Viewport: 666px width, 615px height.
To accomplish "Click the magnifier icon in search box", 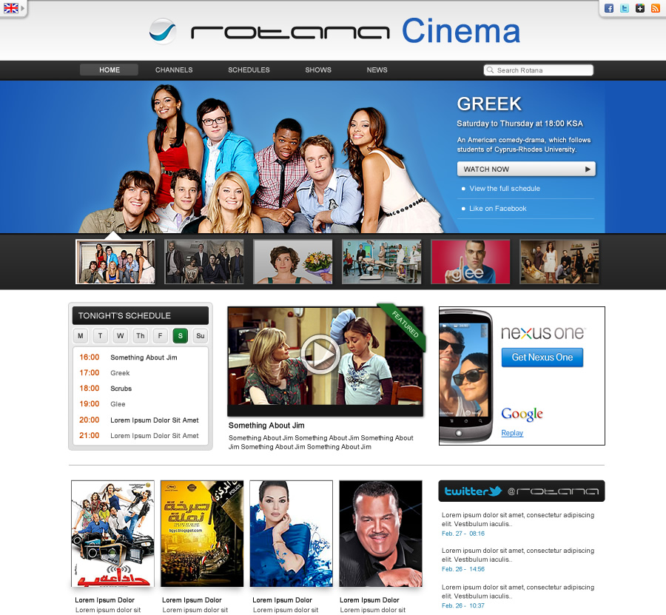I will [x=491, y=70].
